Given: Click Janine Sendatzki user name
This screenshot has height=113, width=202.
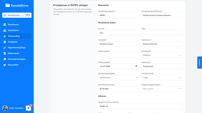Looking at the screenshot, I should pos(16,108).
